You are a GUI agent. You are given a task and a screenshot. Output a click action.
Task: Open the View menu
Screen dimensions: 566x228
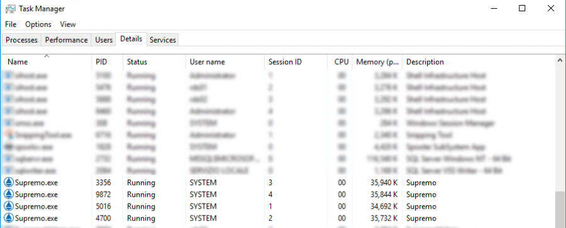coord(68,24)
